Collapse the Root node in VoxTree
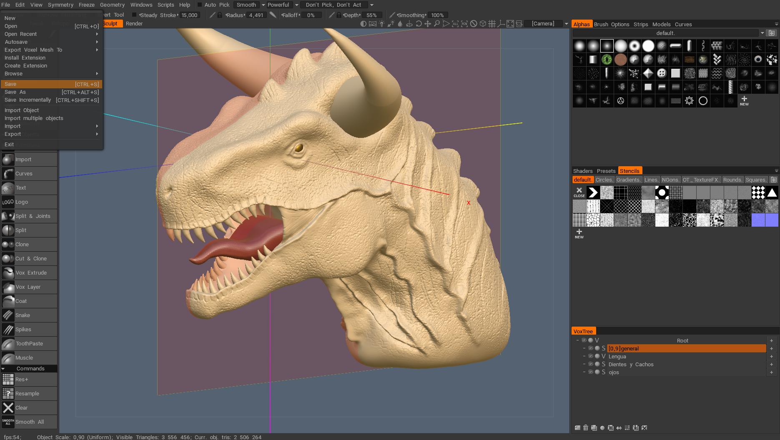780x440 pixels. [x=577, y=340]
